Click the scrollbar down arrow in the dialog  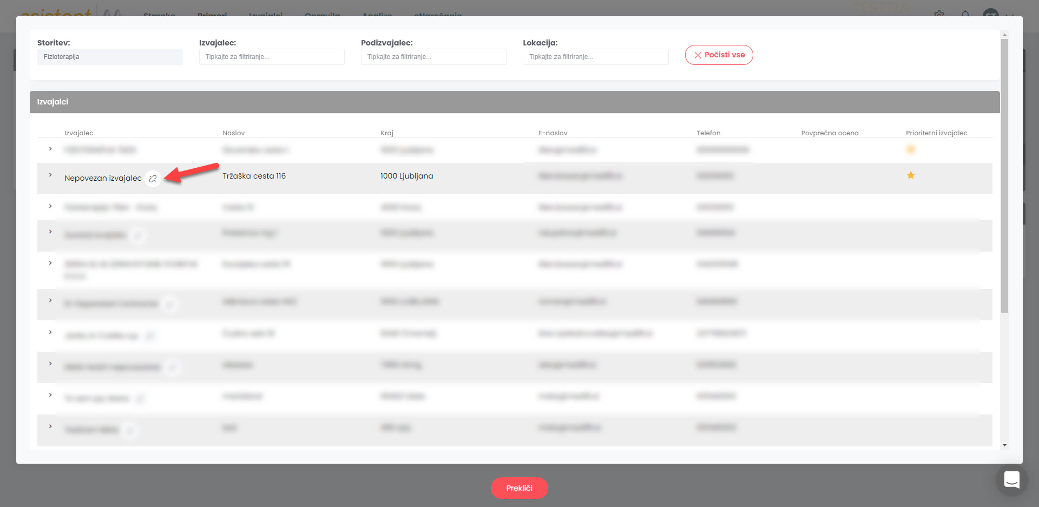pyautogui.click(x=1004, y=445)
